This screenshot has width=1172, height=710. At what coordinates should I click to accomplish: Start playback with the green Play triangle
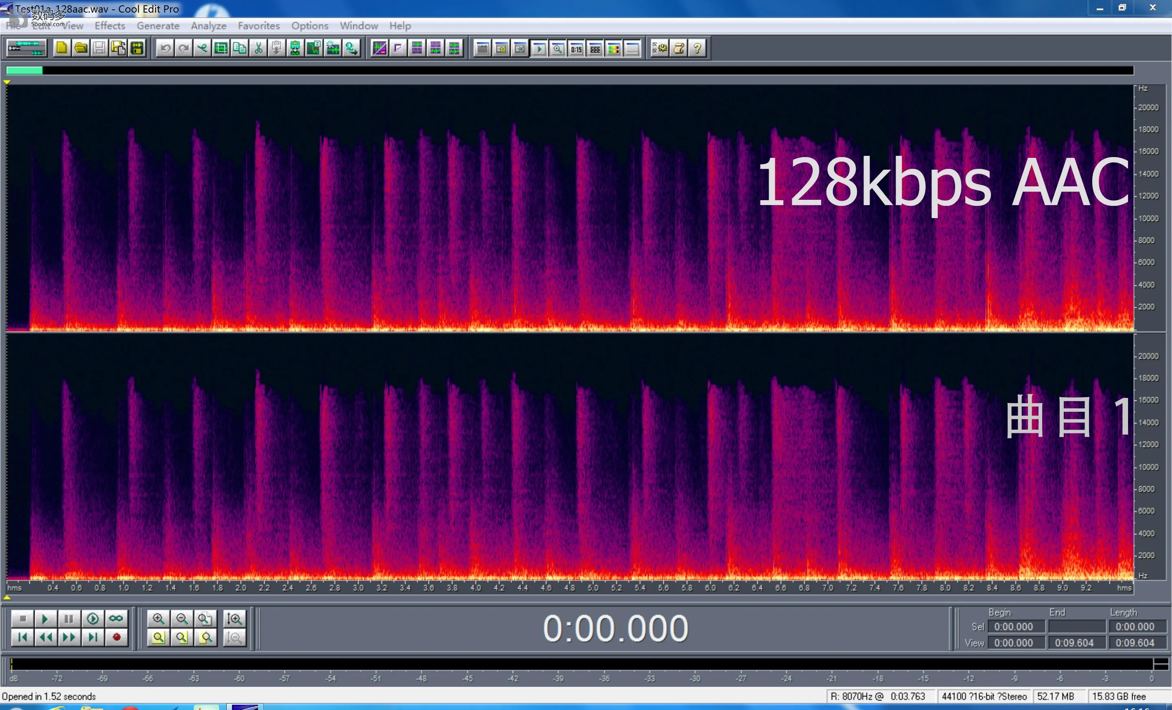click(x=46, y=618)
